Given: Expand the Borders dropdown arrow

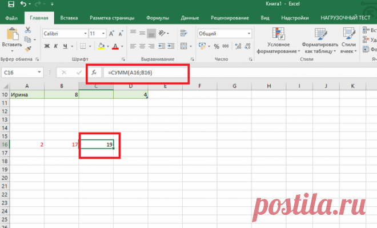Looking at the screenshot, I should [90, 46].
